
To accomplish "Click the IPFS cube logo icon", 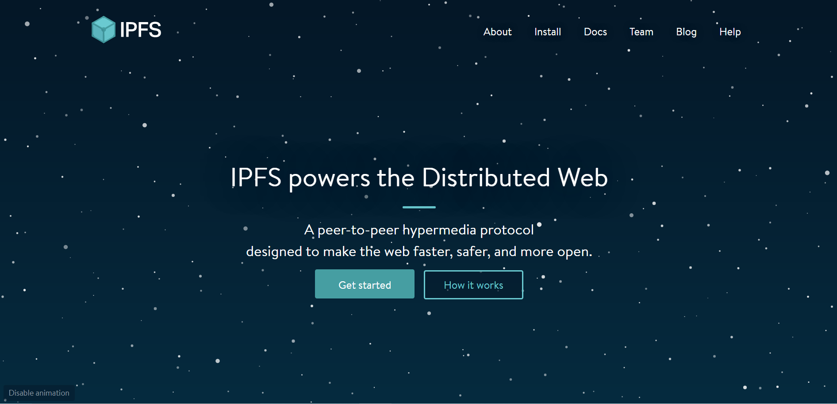I will point(104,30).
